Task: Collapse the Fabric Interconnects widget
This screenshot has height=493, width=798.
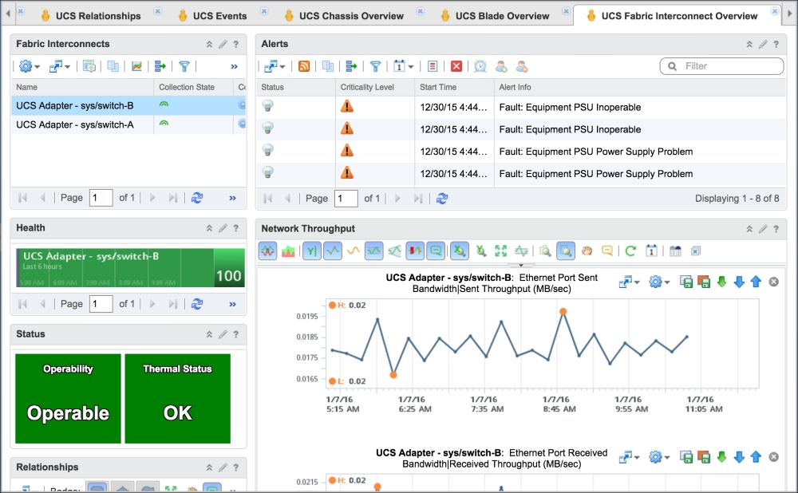Action: click(209, 44)
